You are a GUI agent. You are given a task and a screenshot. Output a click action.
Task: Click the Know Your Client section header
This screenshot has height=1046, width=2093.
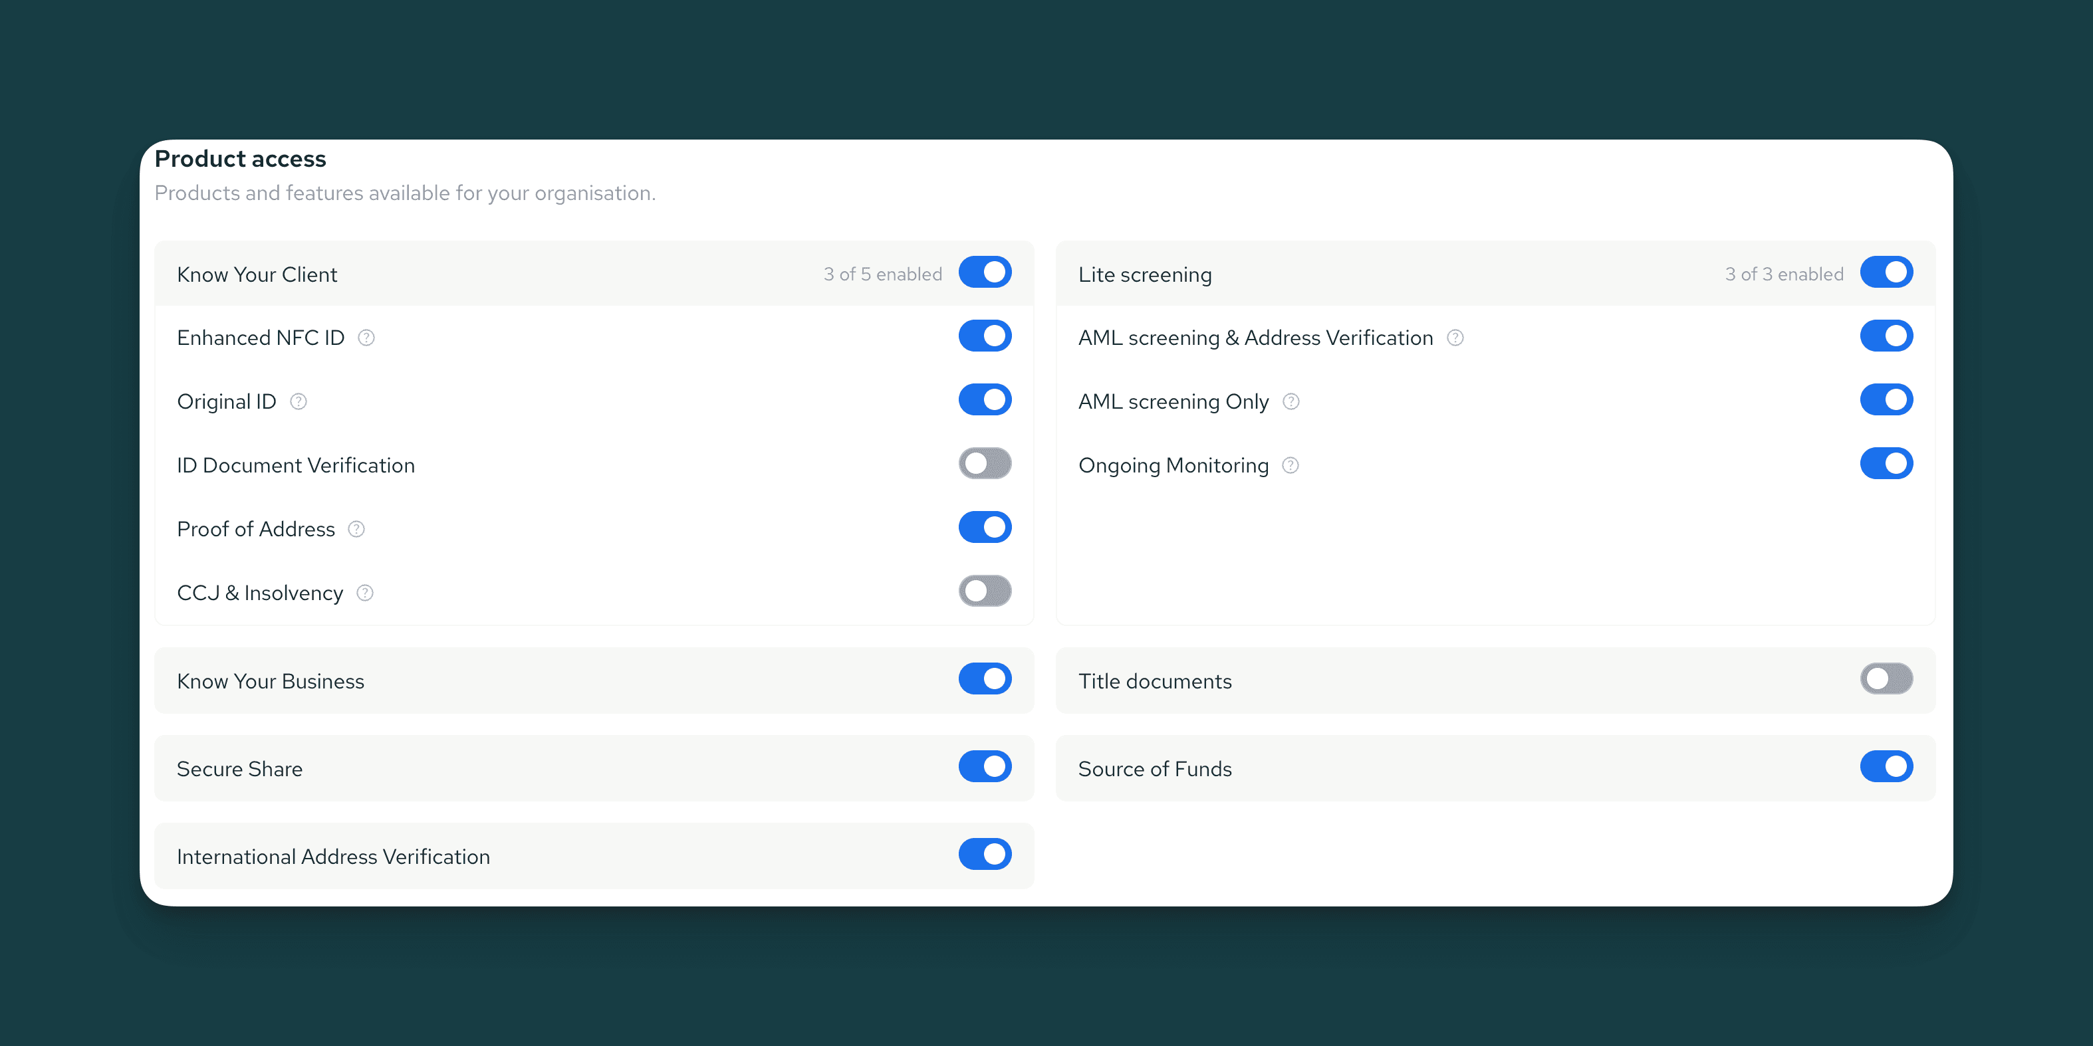(x=257, y=274)
